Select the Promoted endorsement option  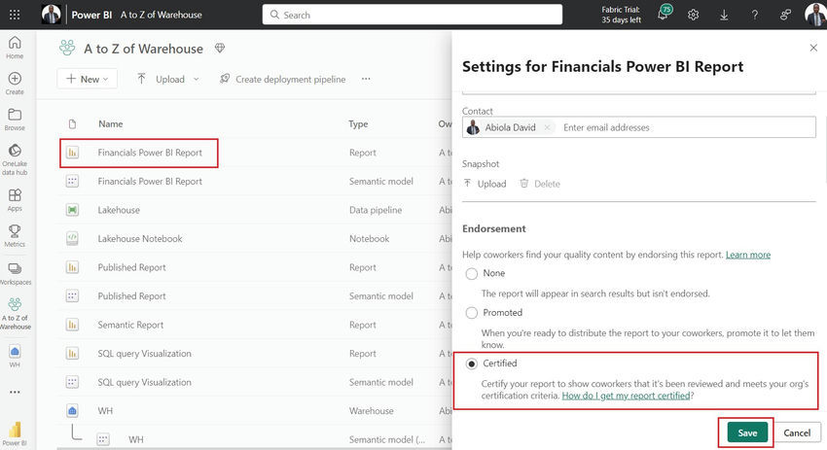pos(472,313)
